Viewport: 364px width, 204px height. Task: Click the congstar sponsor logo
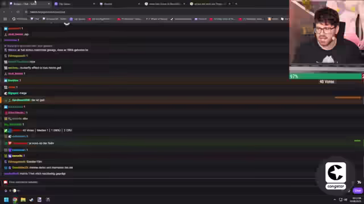pyautogui.click(x=336, y=176)
